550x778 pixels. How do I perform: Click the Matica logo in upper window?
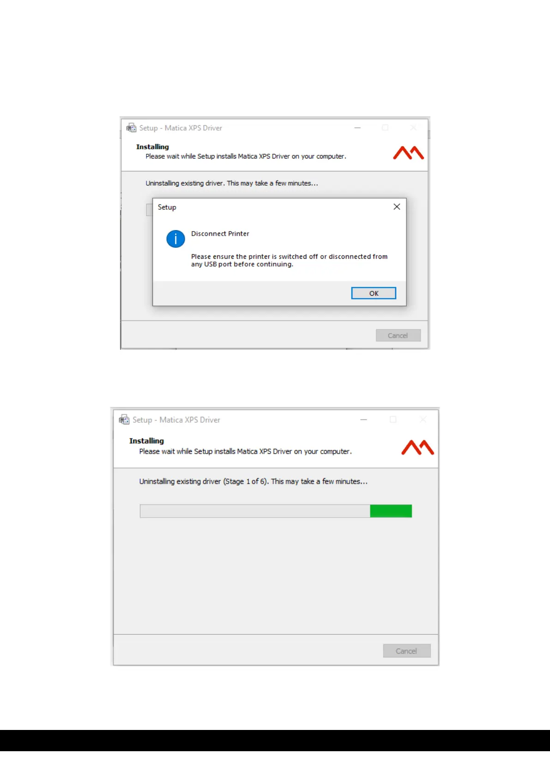[x=408, y=152]
